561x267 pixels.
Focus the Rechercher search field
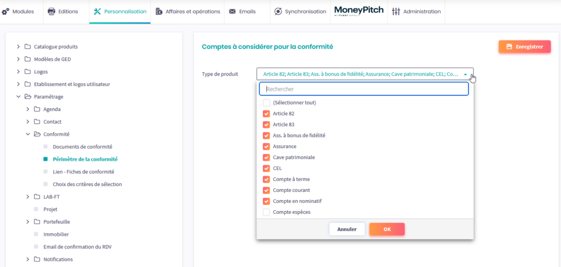coord(365,89)
